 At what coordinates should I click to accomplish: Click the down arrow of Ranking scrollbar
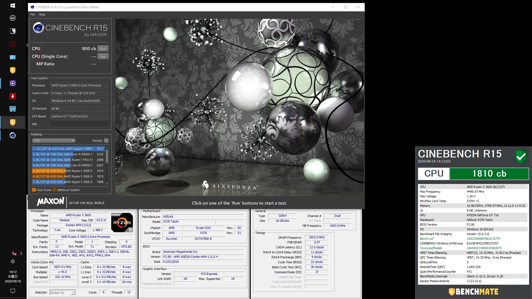point(107,183)
